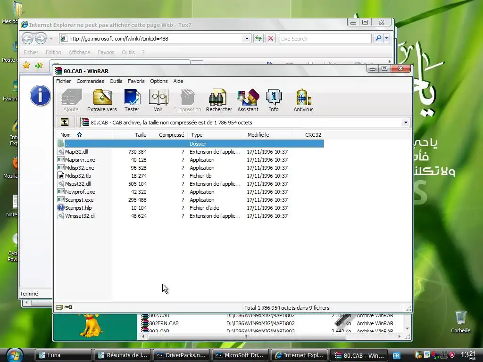Select the parent folder '..' row
This screenshot has height=362, width=483.
point(190,143)
